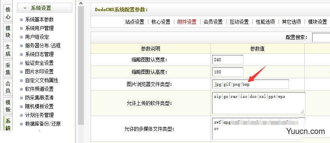Edit the 图片浏览器文件类型 field
The height and width of the screenshot is (143, 330).
[x=250, y=84]
